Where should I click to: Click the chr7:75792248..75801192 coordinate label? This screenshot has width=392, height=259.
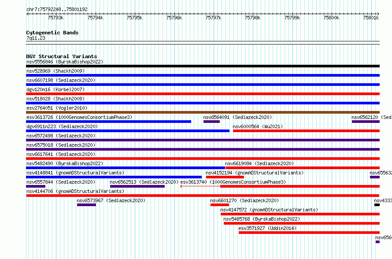pyautogui.click(x=57, y=9)
